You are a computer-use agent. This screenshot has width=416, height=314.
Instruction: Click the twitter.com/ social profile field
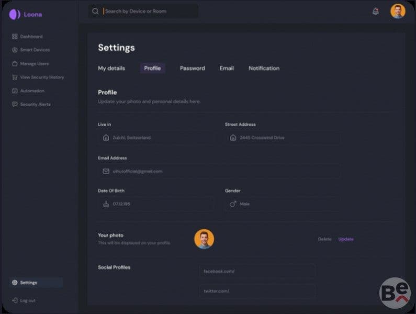(257, 291)
